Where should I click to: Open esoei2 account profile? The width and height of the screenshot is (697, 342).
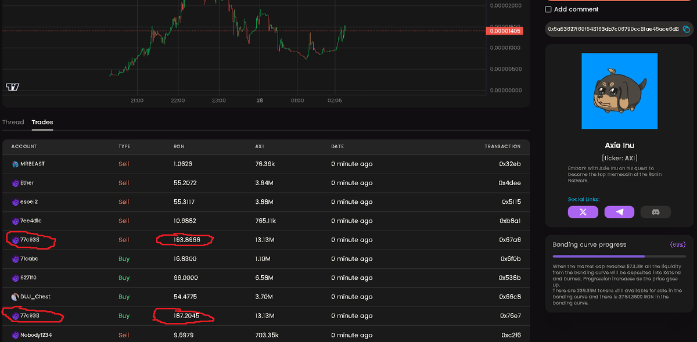click(29, 202)
